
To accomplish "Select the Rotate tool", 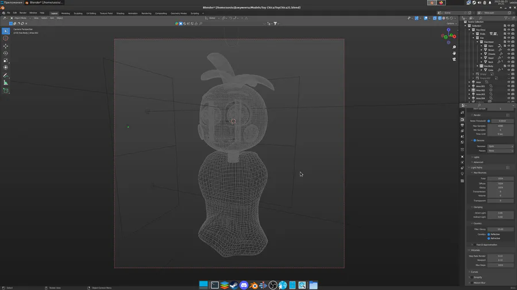I will click(6, 53).
